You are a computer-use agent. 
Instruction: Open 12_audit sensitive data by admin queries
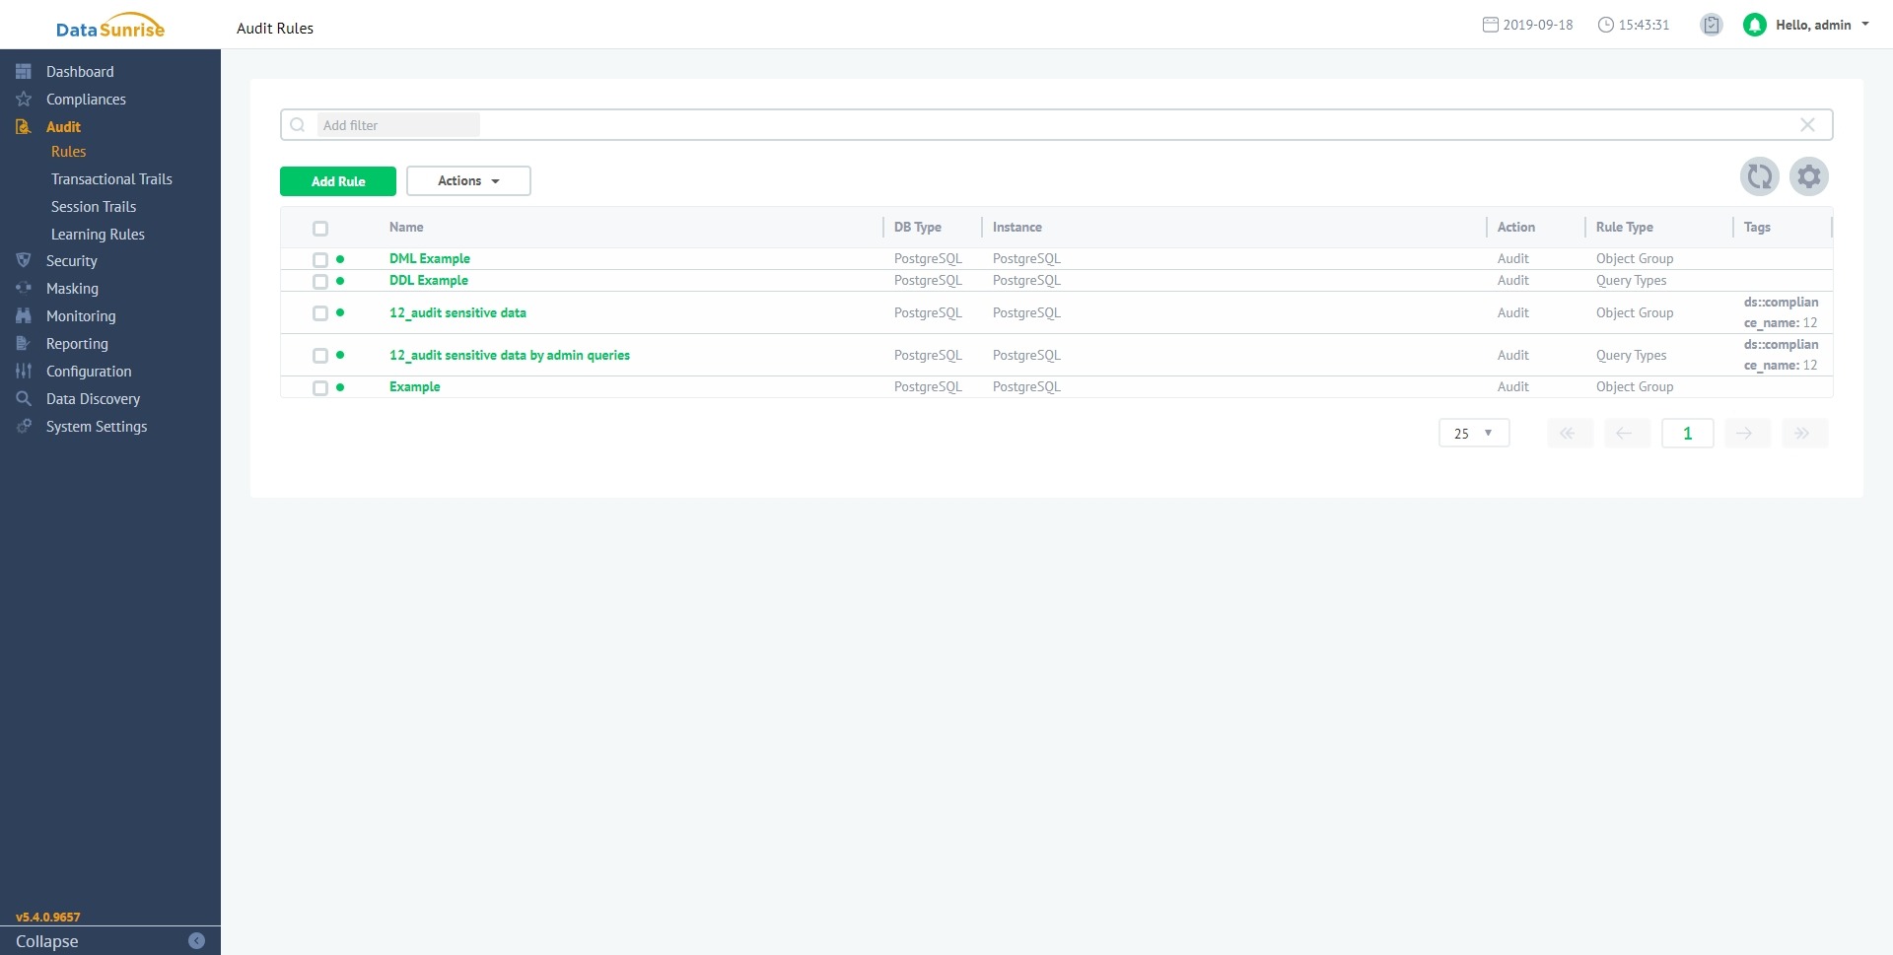[510, 355]
